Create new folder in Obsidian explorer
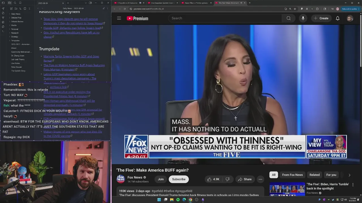Image resolution: width=362 pixels, height=203 pixels. pyautogui.click(x=16, y=9)
